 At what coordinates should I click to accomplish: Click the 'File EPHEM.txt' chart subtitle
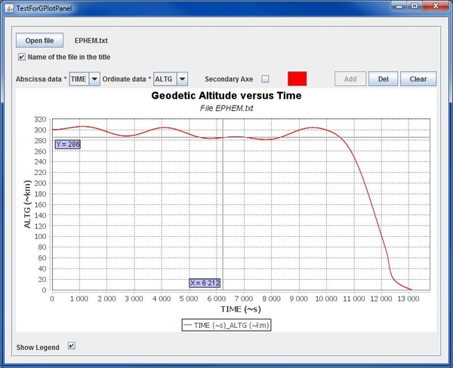pyautogui.click(x=226, y=109)
